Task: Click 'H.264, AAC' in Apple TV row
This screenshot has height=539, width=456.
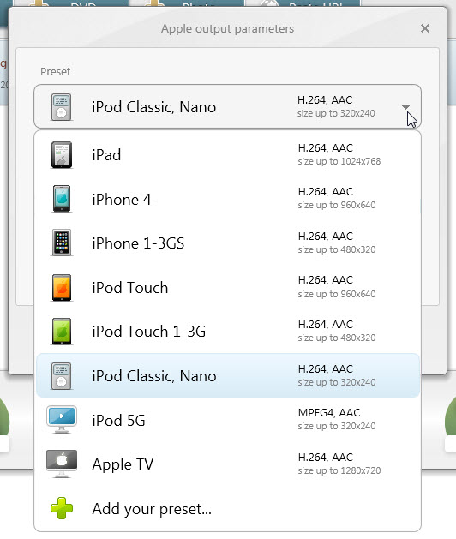Action: (326, 458)
